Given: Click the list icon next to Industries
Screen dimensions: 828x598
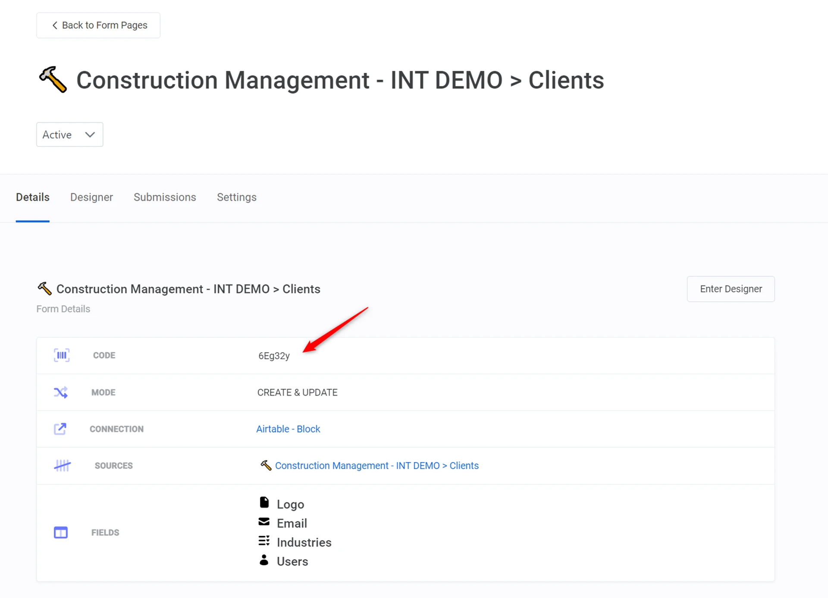Looking at the screenshot, I should coord(264,541).
